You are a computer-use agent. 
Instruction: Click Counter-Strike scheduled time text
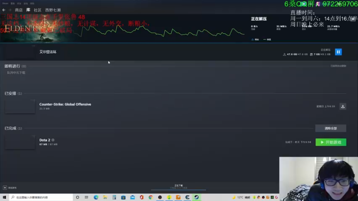click(x=326, y=106)
